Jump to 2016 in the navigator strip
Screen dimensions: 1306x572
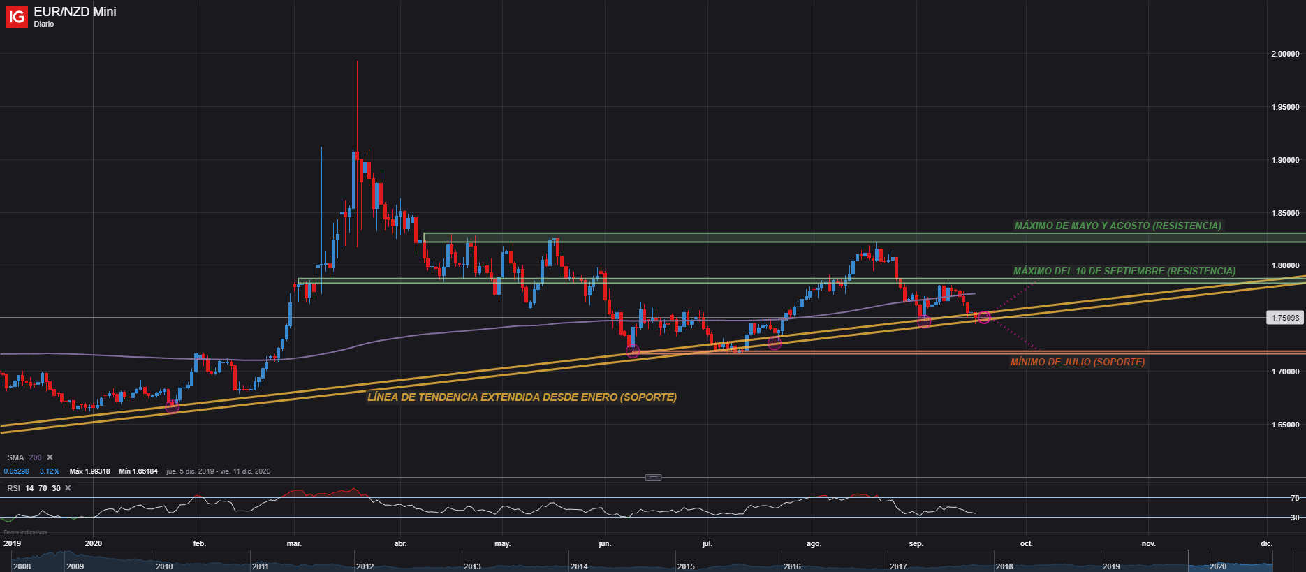(792, 566)
